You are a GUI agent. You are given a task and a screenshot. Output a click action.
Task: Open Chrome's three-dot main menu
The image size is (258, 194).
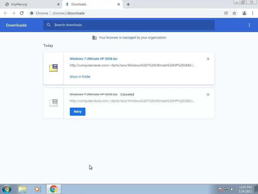point(252,13)
